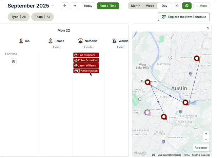
Task: Click the list layout icon under Anytime
Action: (x=13, y=62)
